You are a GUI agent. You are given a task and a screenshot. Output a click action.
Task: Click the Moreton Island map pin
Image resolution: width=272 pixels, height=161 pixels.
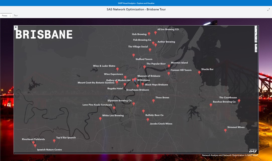pyautogui.click(x=169, y=66)
